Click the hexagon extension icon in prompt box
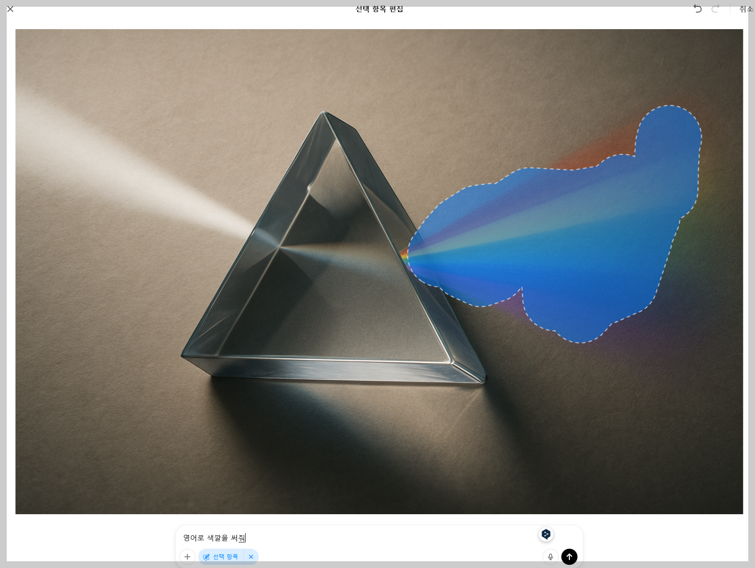The height and width of the screenshot is (568, 755). pyautogui.click(x=546, y=534)
